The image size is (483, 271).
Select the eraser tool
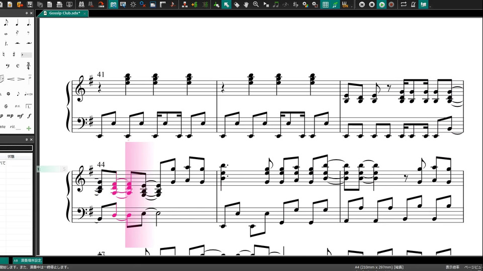point(236,5)
